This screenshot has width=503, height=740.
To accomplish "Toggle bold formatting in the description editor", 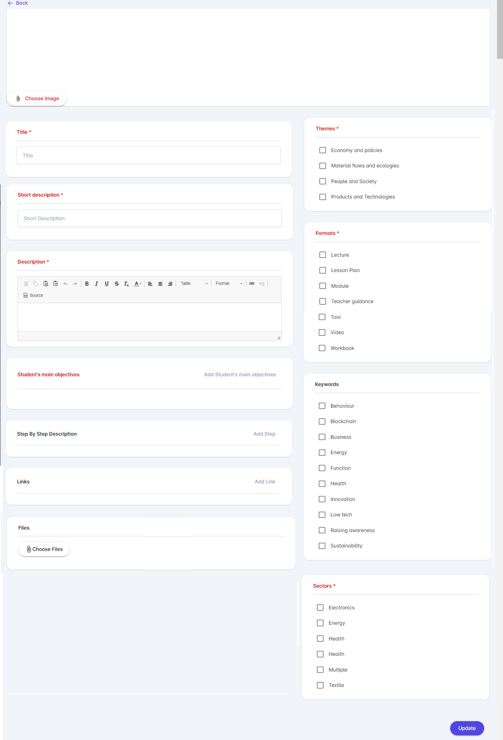I will click(87, 284).
